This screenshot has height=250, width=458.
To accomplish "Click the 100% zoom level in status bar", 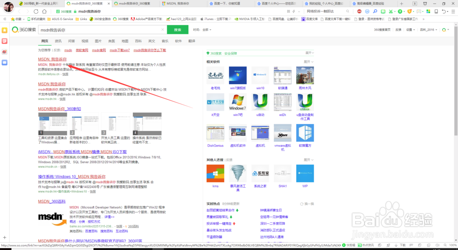I will point(453,245).
